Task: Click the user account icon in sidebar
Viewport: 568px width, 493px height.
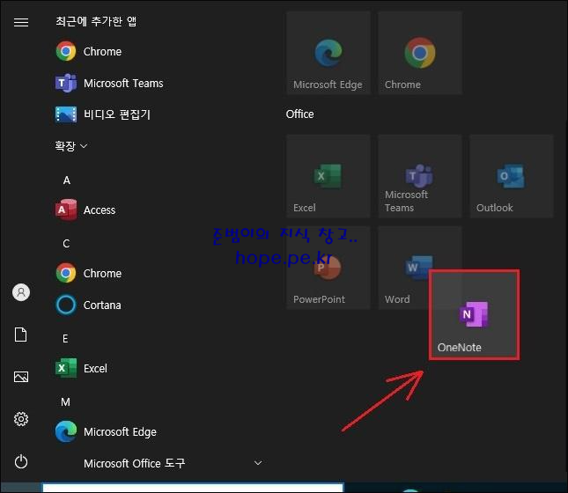Action: (21, 292)
